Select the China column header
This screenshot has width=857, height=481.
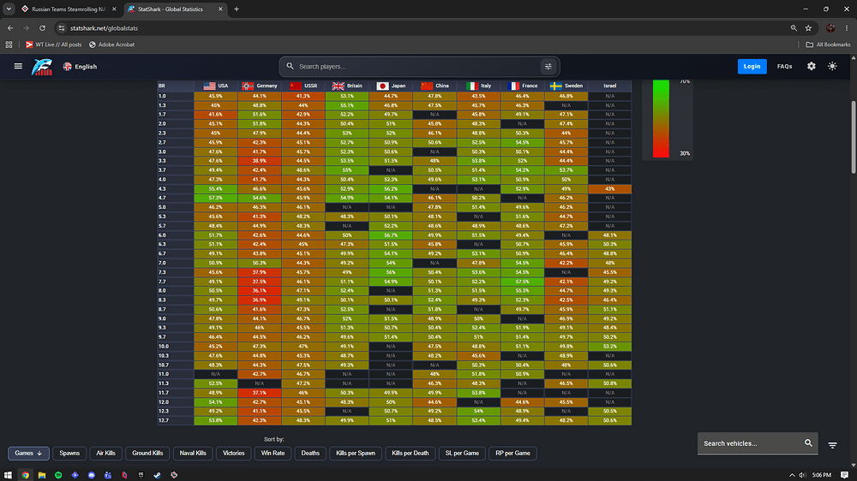[434, 86]
